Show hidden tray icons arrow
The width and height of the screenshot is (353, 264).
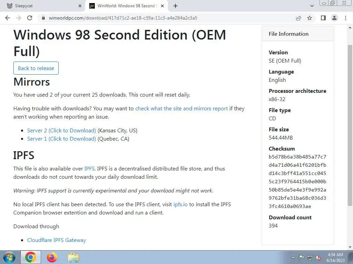[x=293, y=258]
